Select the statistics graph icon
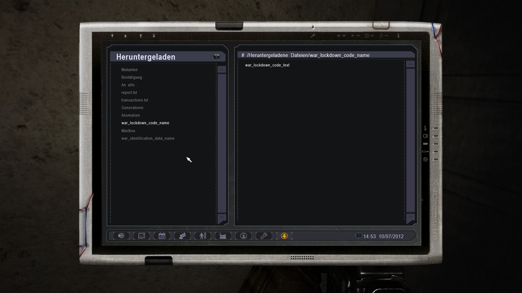522x293 pixels. point(223,236)
